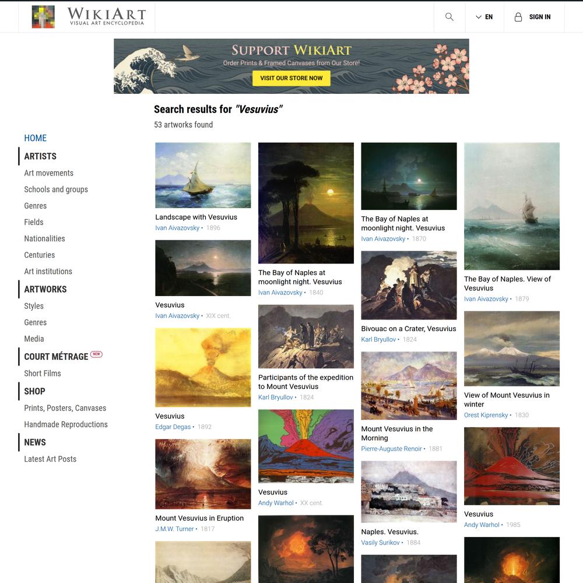Open Mount Vesuvius in the Morning title

396,434
